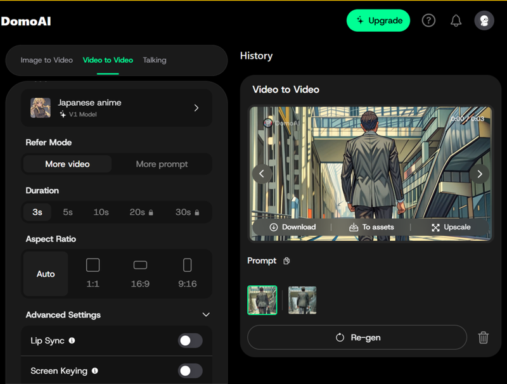Open the Japanese anime style selector
The height and width of the screenshot is (384, 507).
[117, 108]
